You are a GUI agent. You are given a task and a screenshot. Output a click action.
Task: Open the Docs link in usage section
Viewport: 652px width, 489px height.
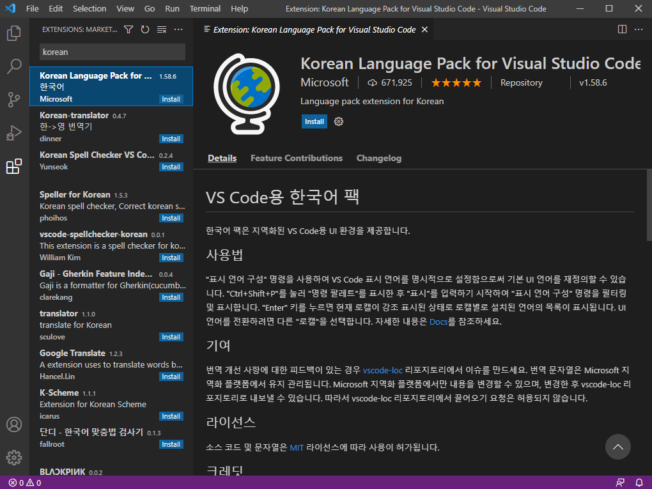click(439, 322)
